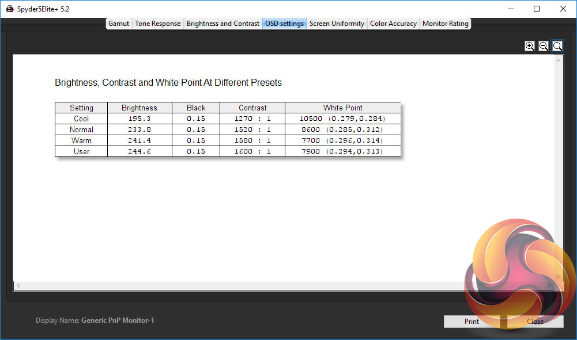Click the Brightness column header
The width and height of the screenshot is (577, 340).
(x=139, y=108)
